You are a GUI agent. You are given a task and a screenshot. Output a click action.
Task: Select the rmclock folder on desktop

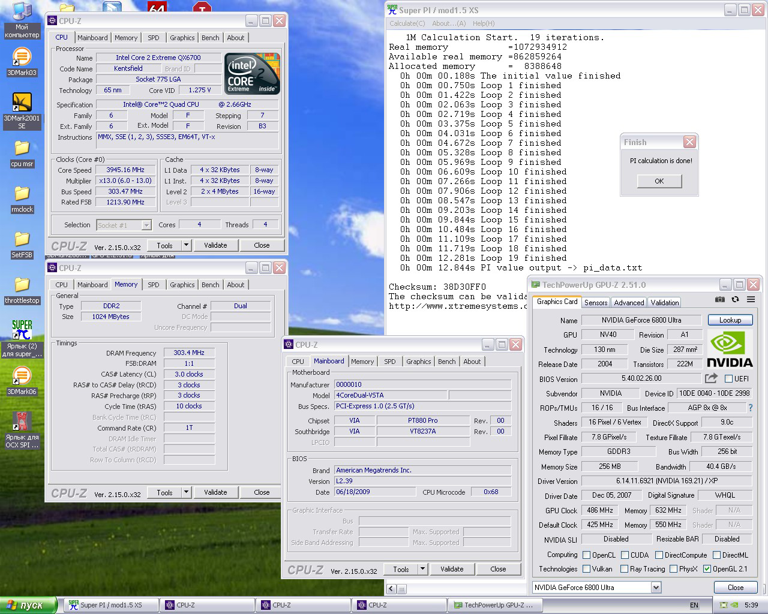22,199
